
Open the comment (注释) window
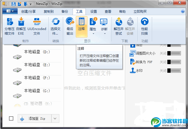(82, 27)
